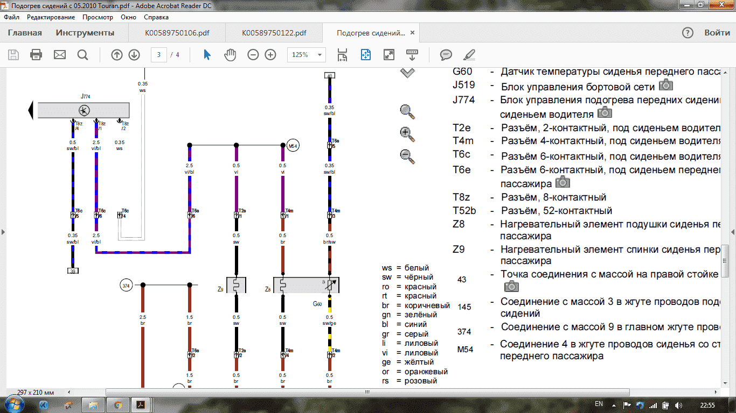Viewport: 736px width, 413px height.
Task: Close the Подогрев сидений document tab
Action: point(413,33)
